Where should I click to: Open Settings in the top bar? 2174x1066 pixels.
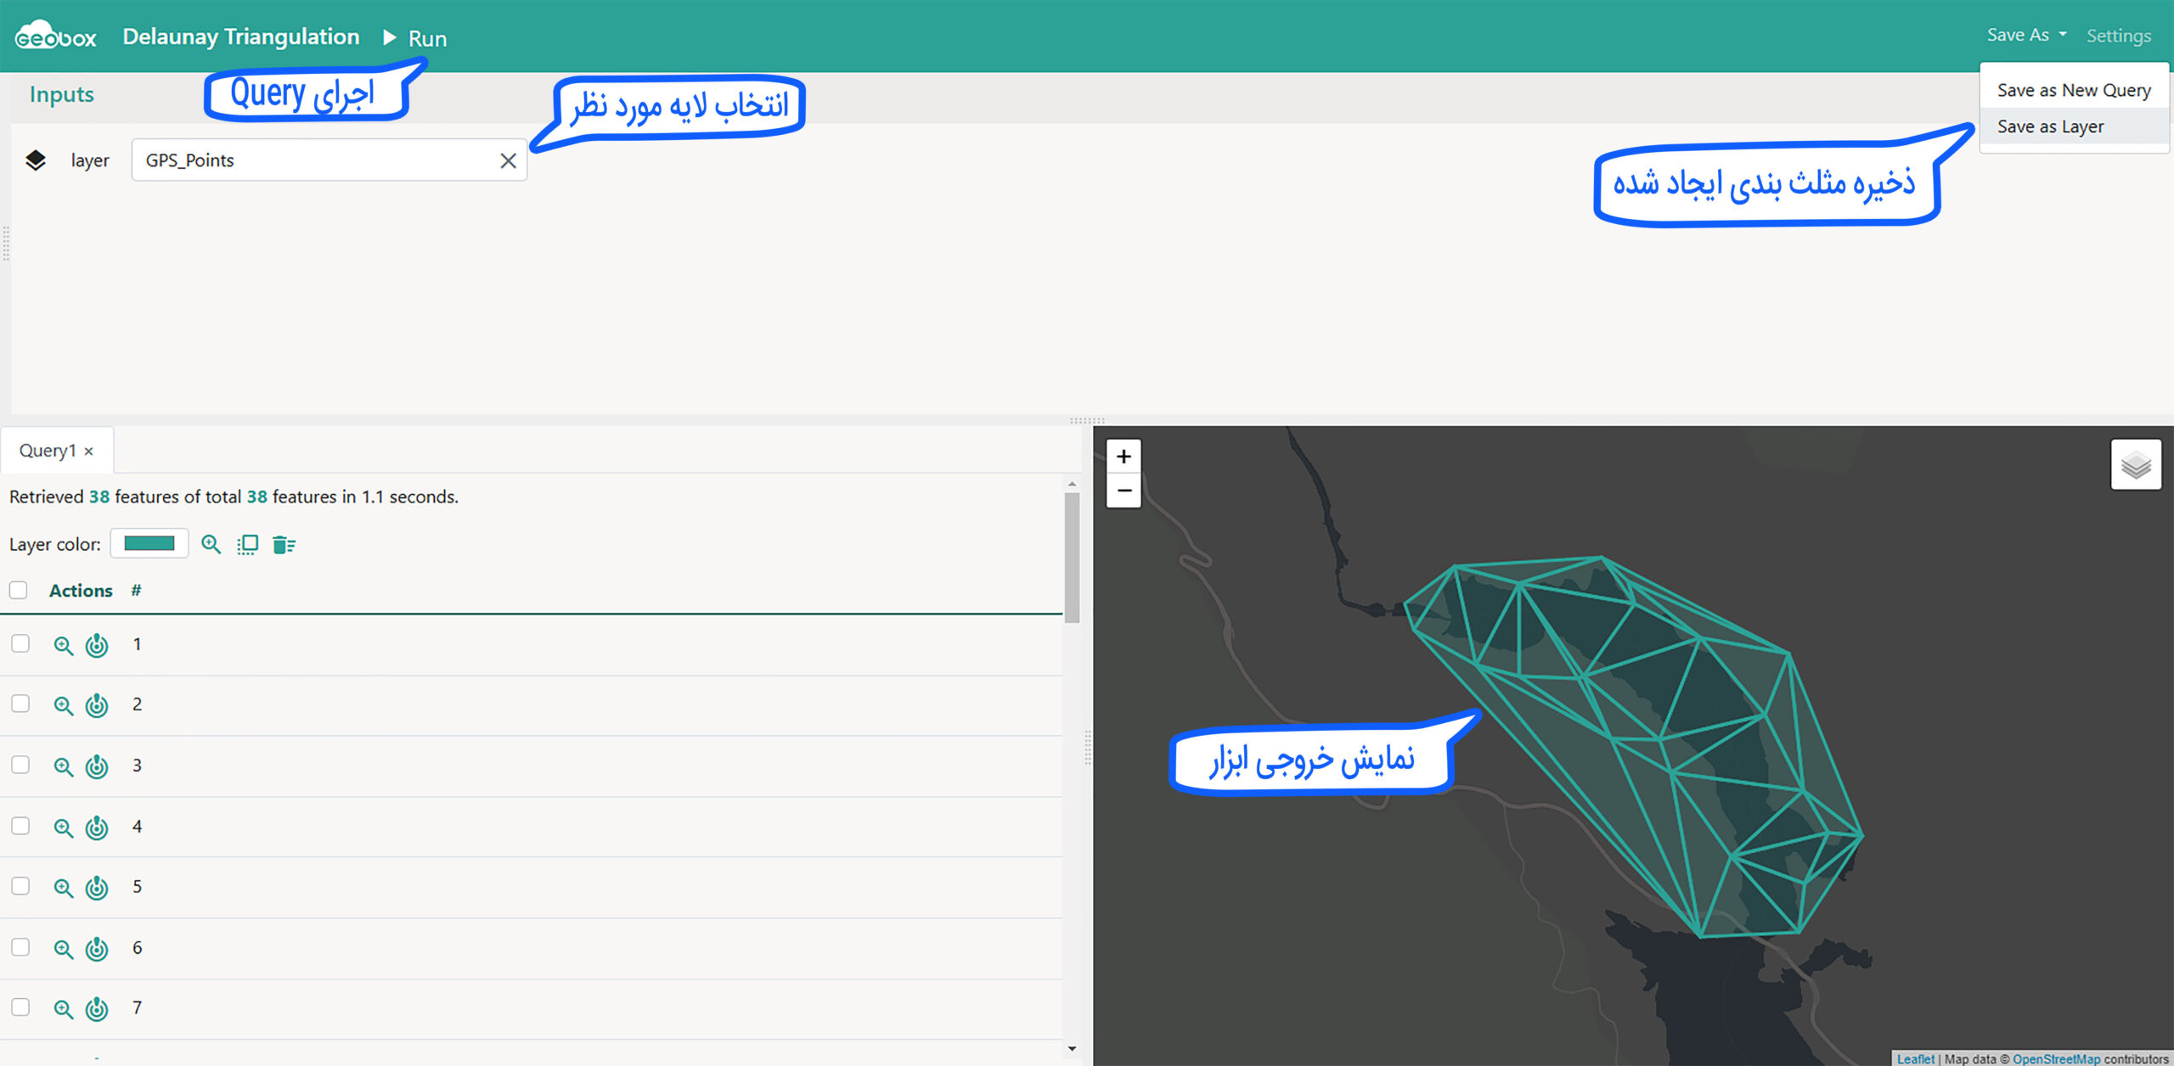(x=2118, y=36)
